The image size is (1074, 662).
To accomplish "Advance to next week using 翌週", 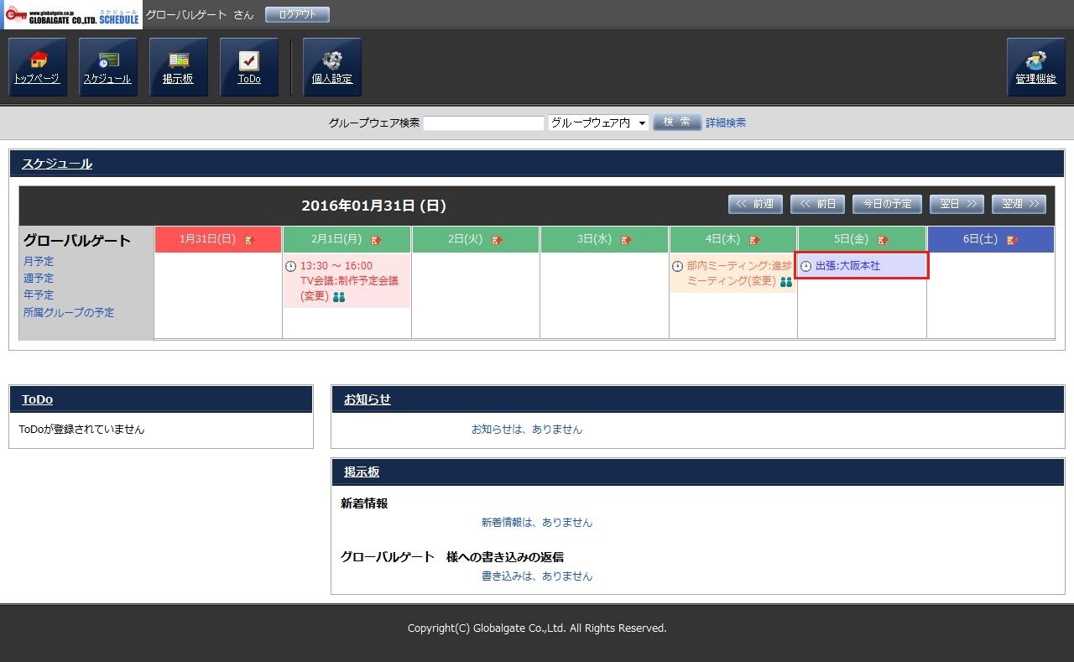I will pyautogui.click(x=1019, y=204).
